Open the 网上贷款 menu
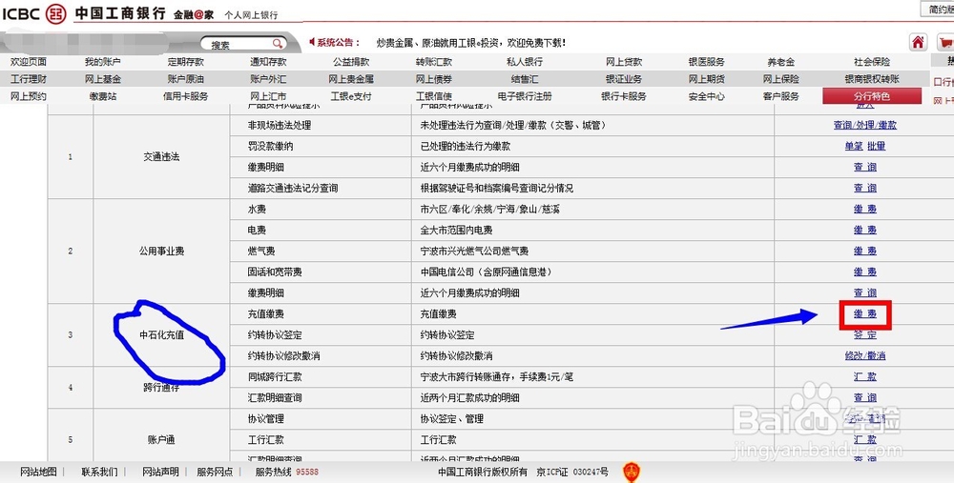954x483 pixels. [x=624, y=62]
